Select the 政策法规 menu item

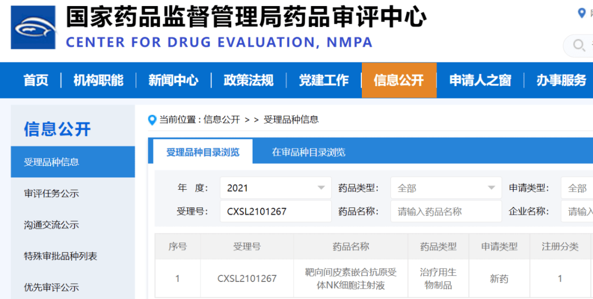248,80
